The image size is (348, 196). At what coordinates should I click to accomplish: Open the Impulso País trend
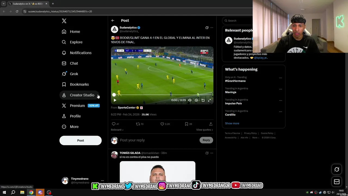tap(233, 103)
